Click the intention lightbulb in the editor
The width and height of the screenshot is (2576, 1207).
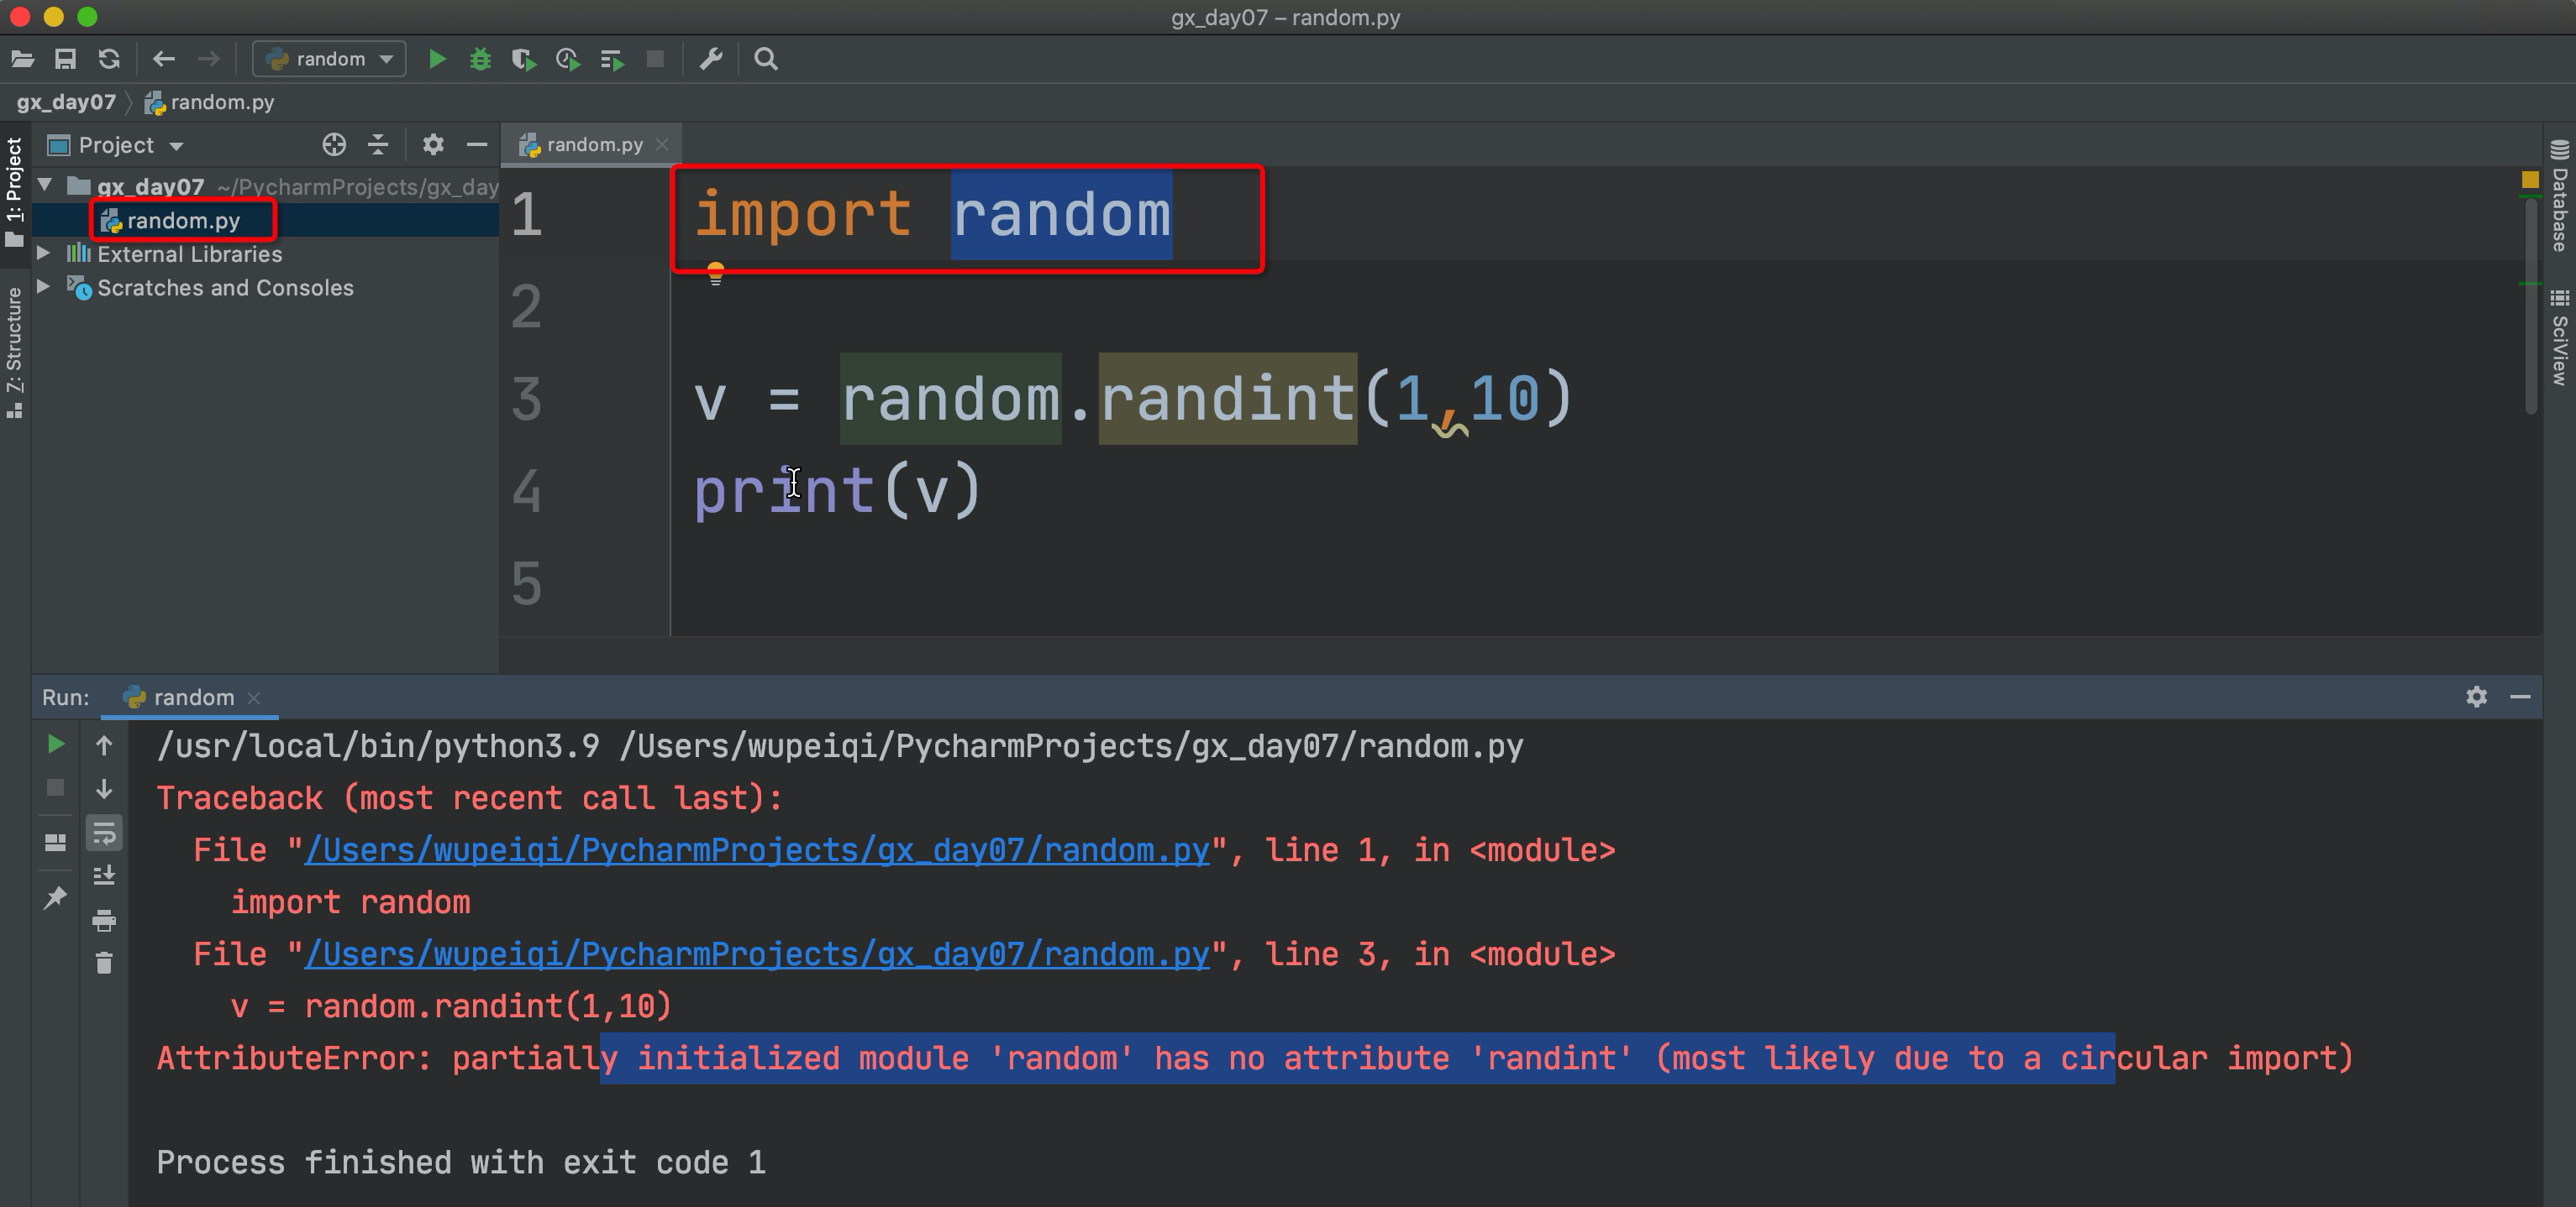point(715,273)
